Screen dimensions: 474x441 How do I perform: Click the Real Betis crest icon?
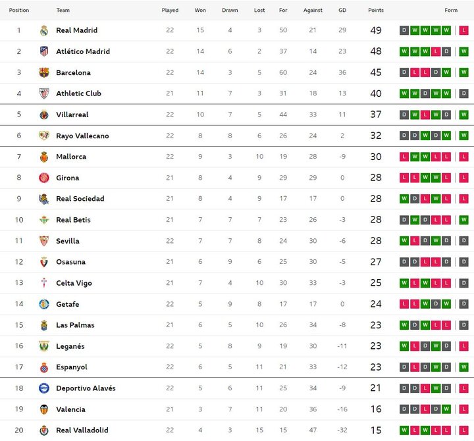point(44,220)
